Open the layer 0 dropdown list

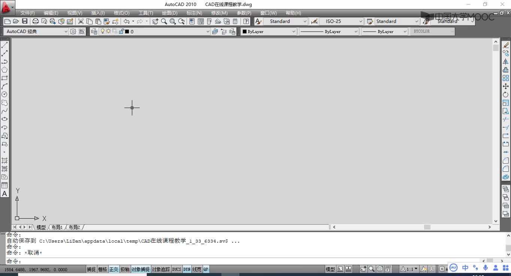tap(155, 31)
